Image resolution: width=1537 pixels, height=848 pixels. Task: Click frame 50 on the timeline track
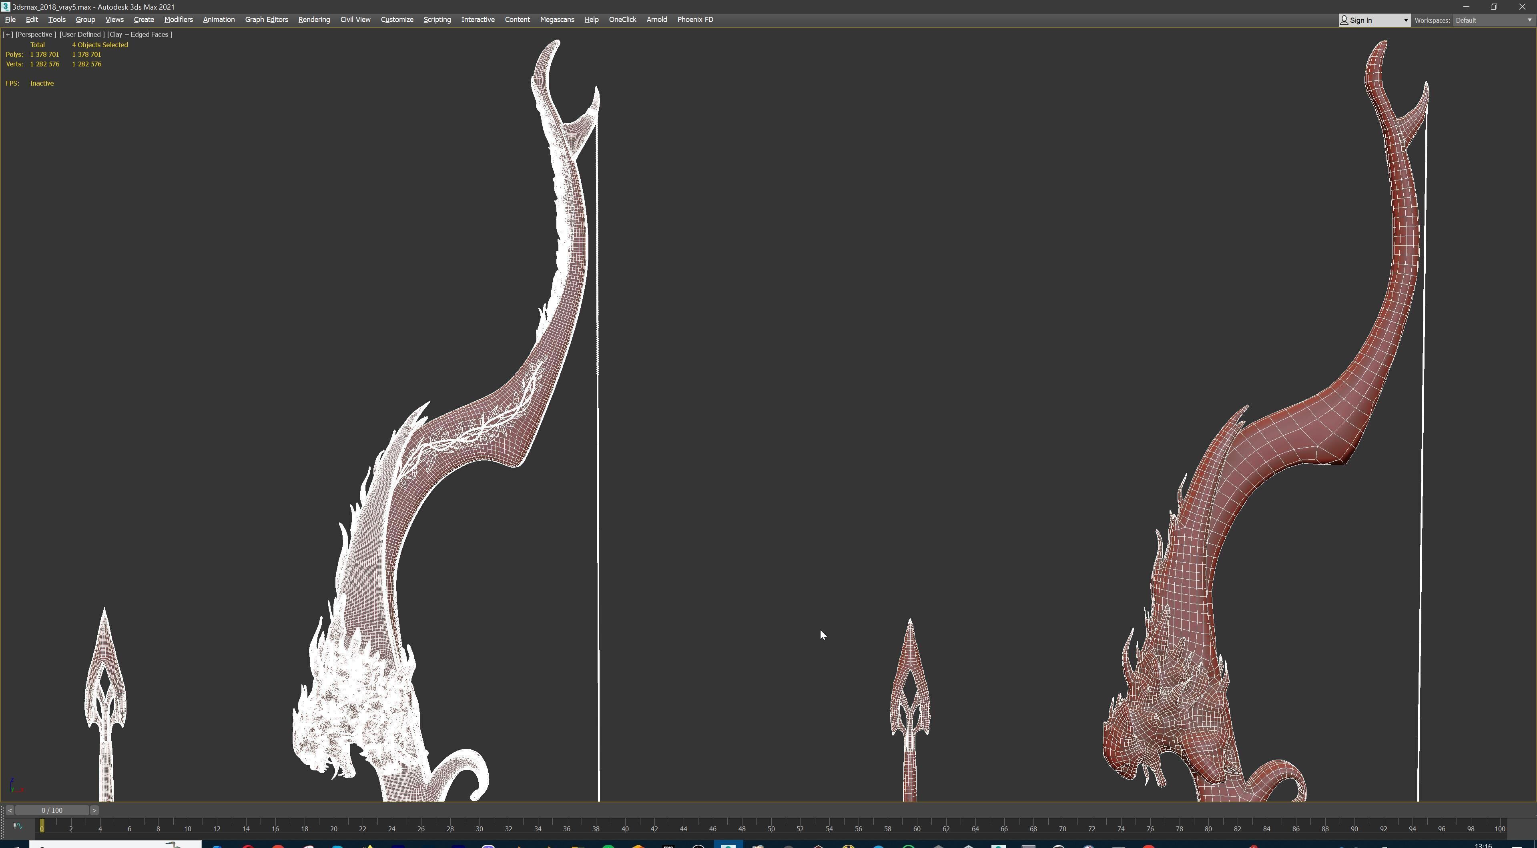click(x=771, y=826)
